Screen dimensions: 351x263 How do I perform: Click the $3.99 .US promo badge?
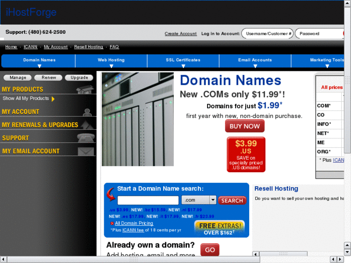click(x=246, y=154)
